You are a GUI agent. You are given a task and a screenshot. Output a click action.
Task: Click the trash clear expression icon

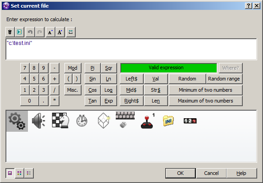click(x=10, y=32)
